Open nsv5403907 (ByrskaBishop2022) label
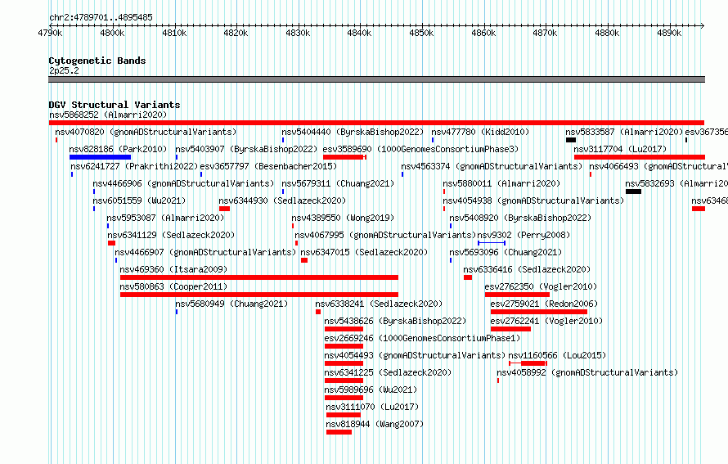The image size is (728, 464). pyautogui.click(x=246, y=149)
